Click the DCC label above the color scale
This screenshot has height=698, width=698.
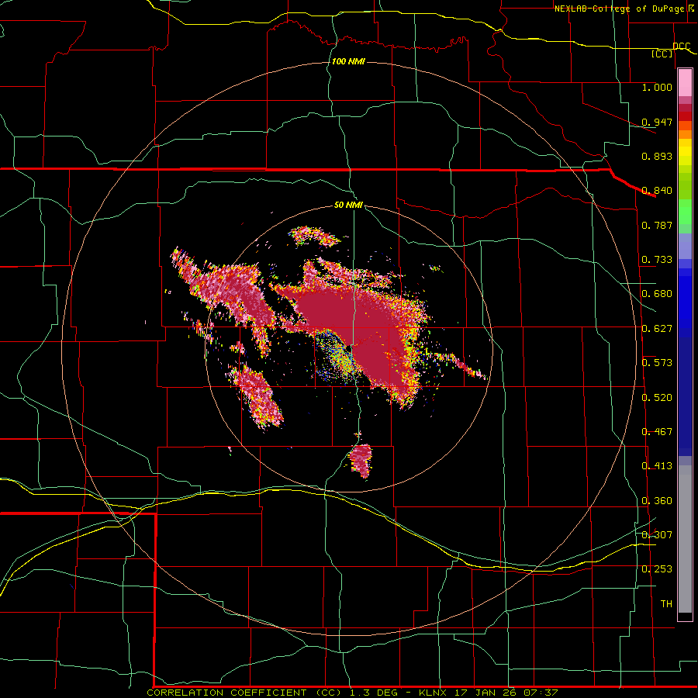[681, 46]
